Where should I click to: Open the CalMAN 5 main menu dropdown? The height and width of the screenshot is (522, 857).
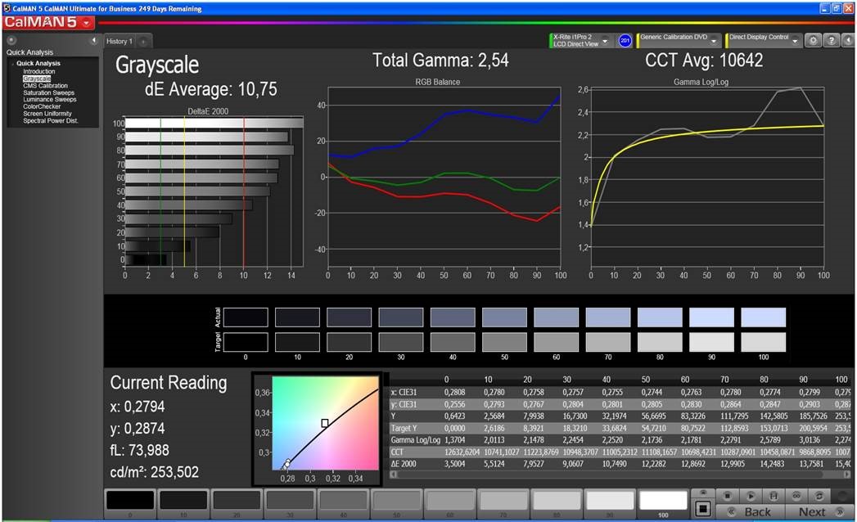click(87, 23)
